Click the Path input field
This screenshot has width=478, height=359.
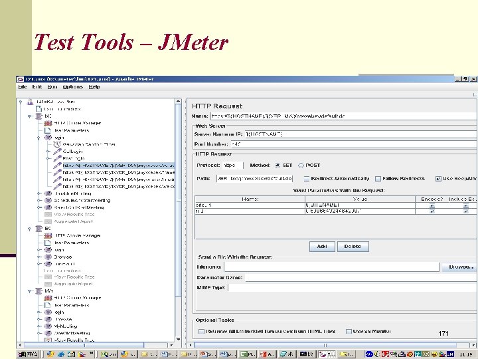[254, 179]
